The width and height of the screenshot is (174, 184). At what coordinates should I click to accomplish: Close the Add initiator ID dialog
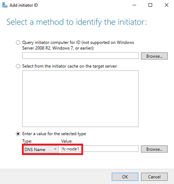(166, 5)
